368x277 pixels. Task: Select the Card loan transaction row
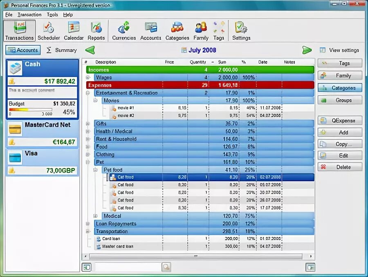point(204,238)
